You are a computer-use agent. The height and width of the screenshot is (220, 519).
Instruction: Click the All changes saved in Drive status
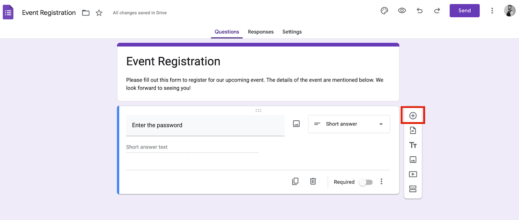[x=140, y=13]
